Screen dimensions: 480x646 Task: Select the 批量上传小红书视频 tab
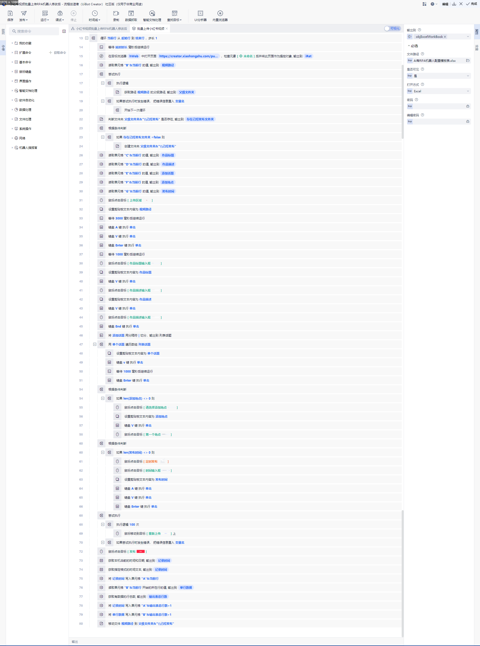point(150,29)
